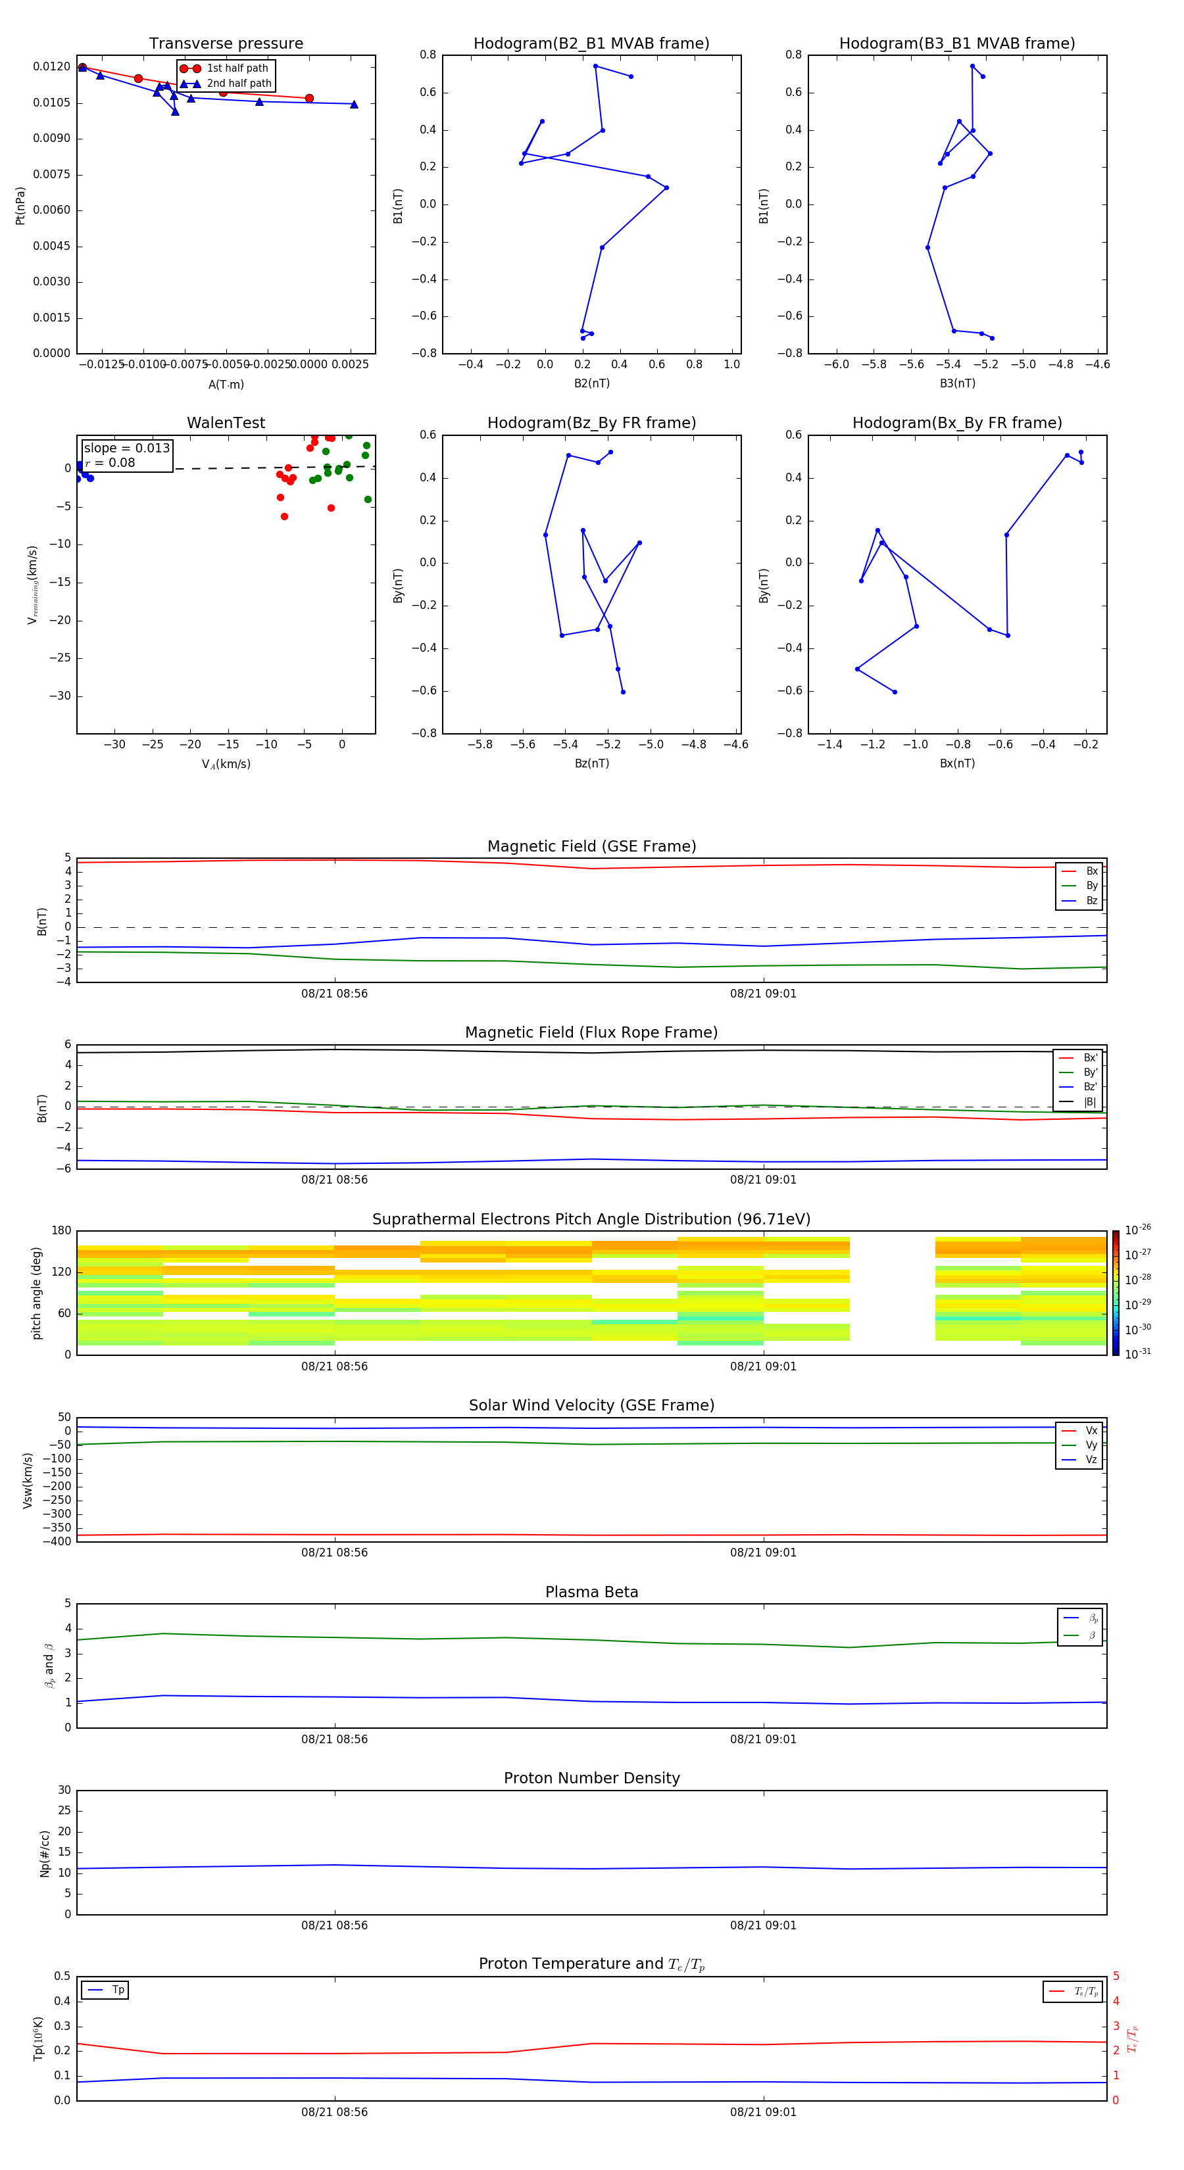Select the β entry in Plasma Beta legend
This screenshot has width=1184, height=2170.
point(1080,1635)
